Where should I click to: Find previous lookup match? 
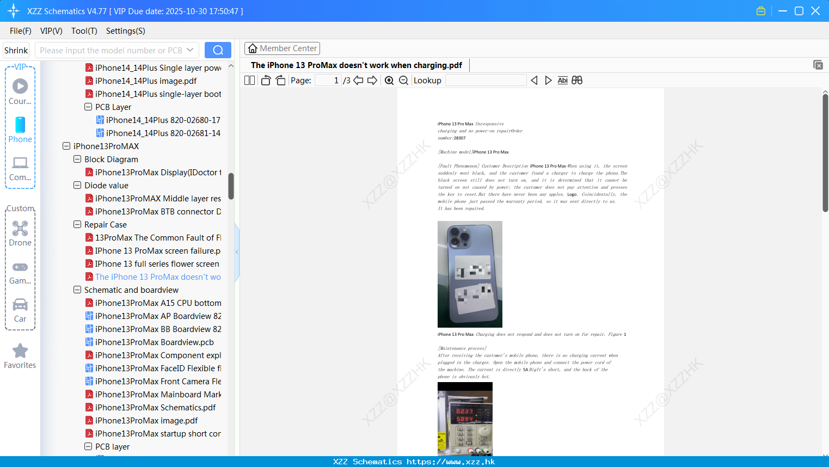click(x=534, y=80)
